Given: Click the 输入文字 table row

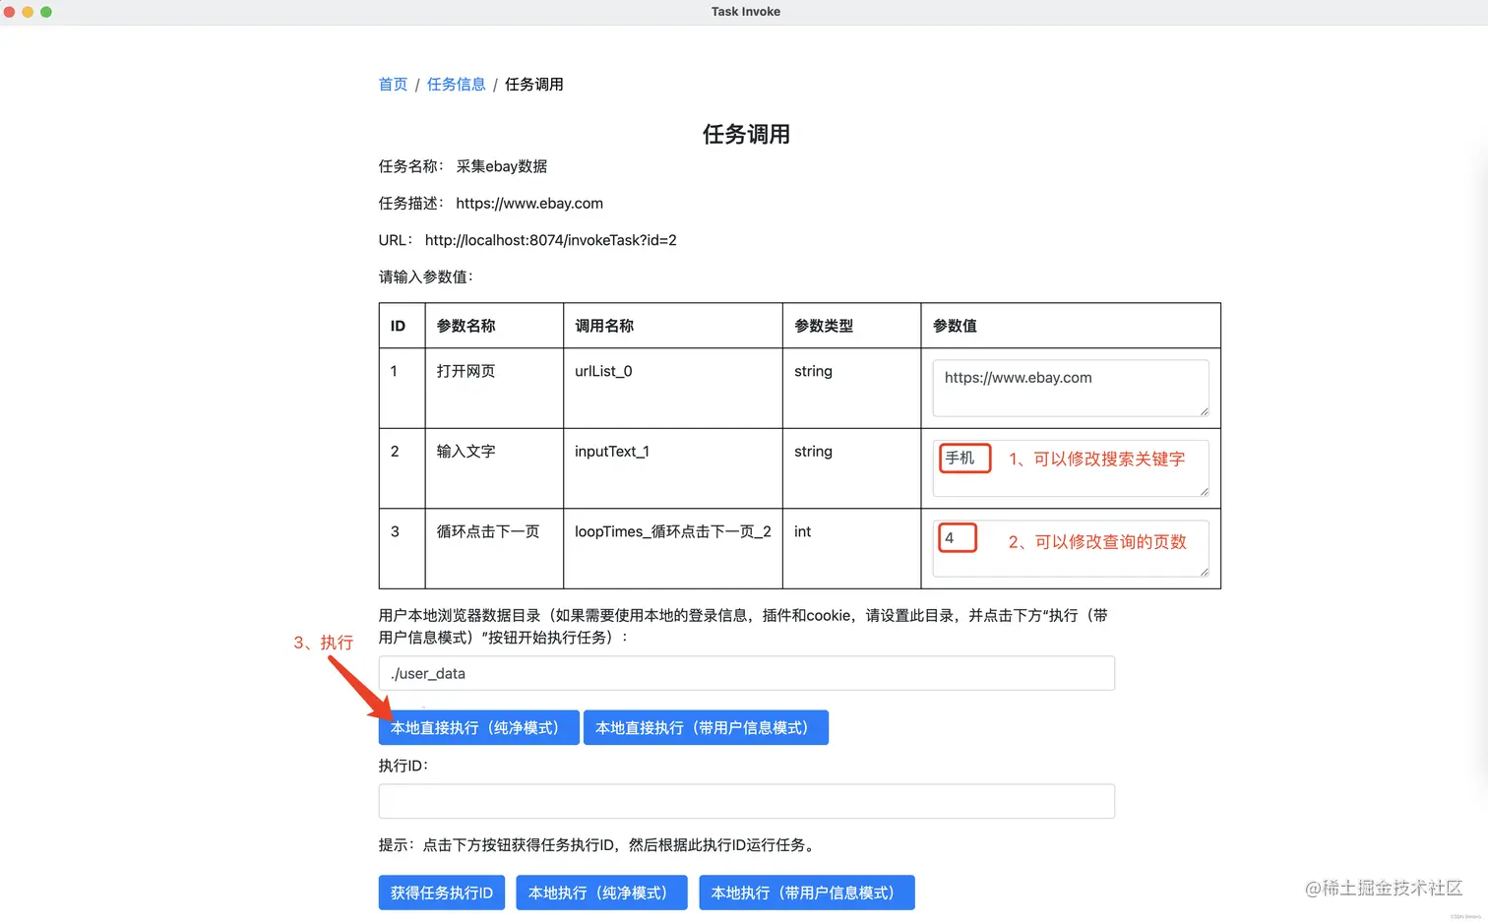Looking at the screenshot, I should coord(465,452).
